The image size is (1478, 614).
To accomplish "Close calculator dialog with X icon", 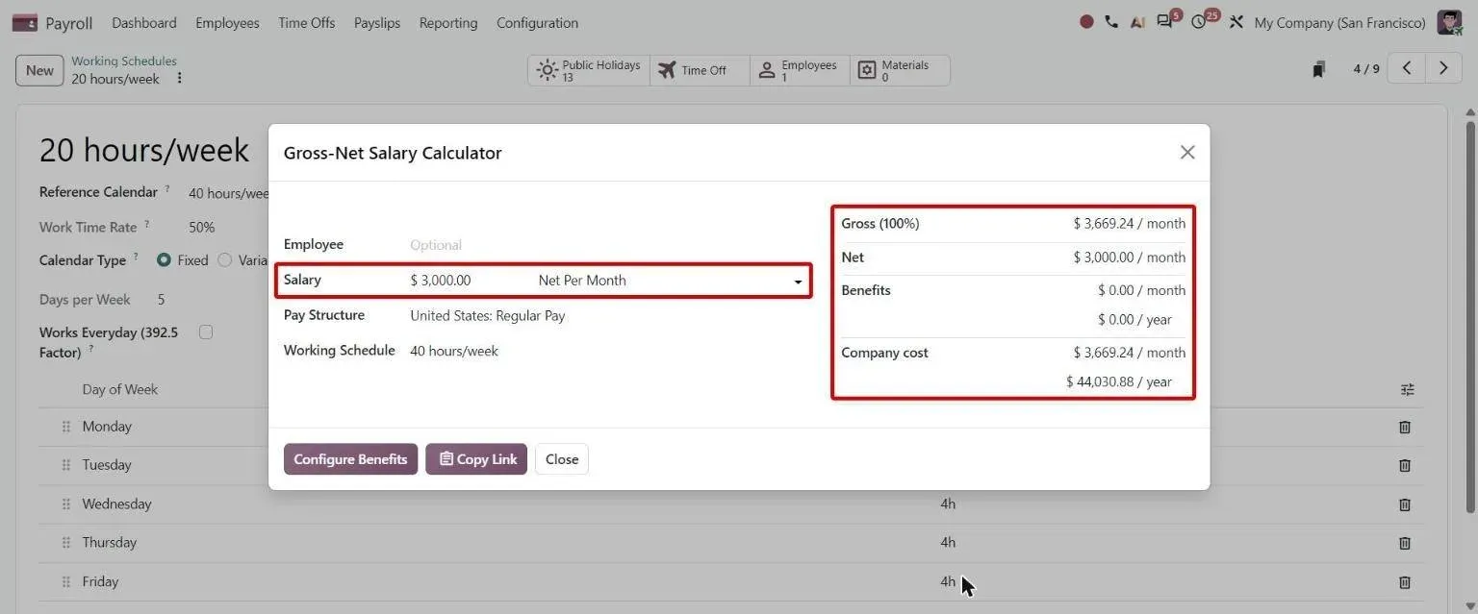I will point(1187,153).
